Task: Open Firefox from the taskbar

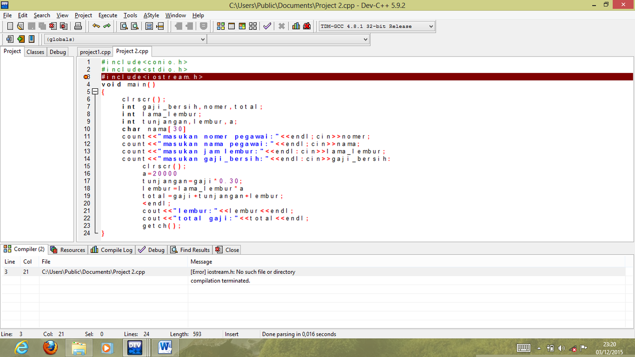Action: coord(50,348)
